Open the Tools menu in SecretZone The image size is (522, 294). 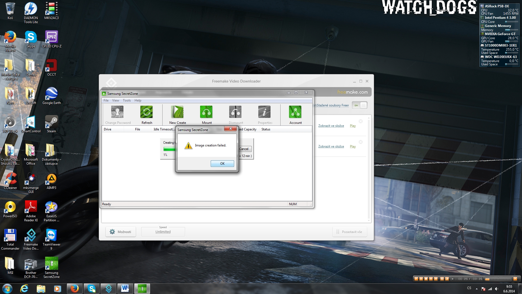pyautogui.click(x=127, y=100)
